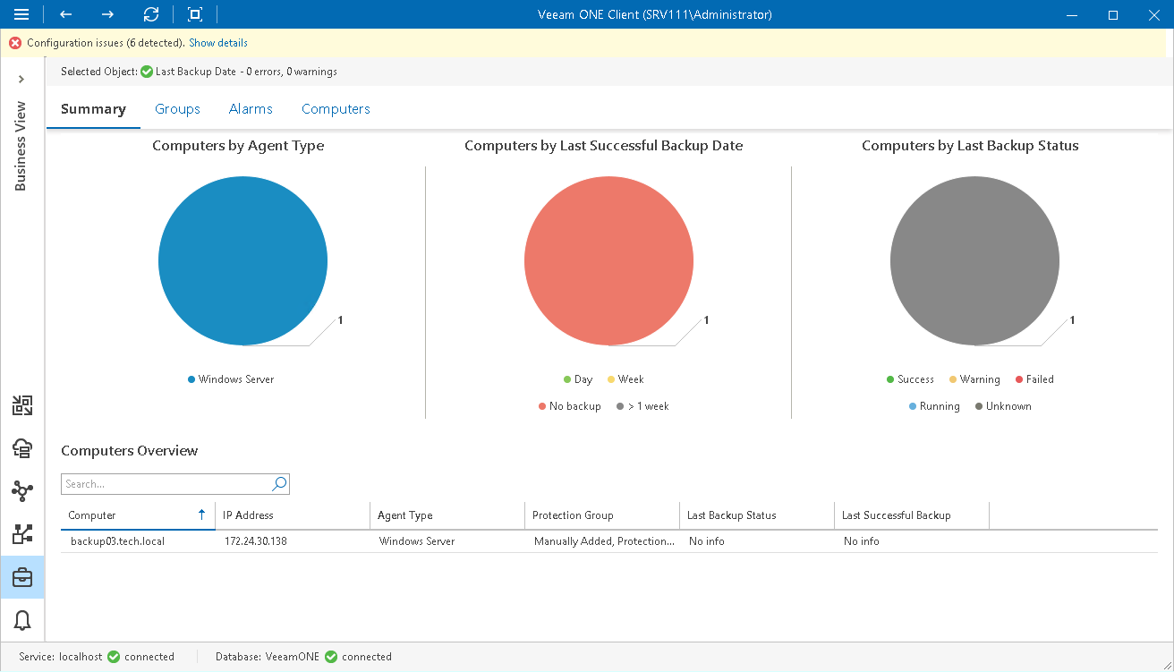Viewport: 1174px width, 672px height.
Task: Click the 'Service: localhost' status text
Action: [x=61, y=657]
